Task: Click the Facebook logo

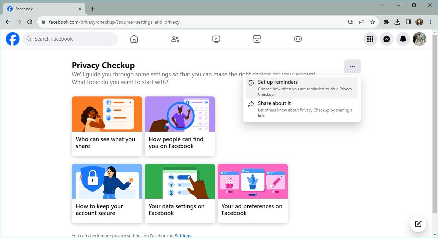Action: [x=12, y=39]
